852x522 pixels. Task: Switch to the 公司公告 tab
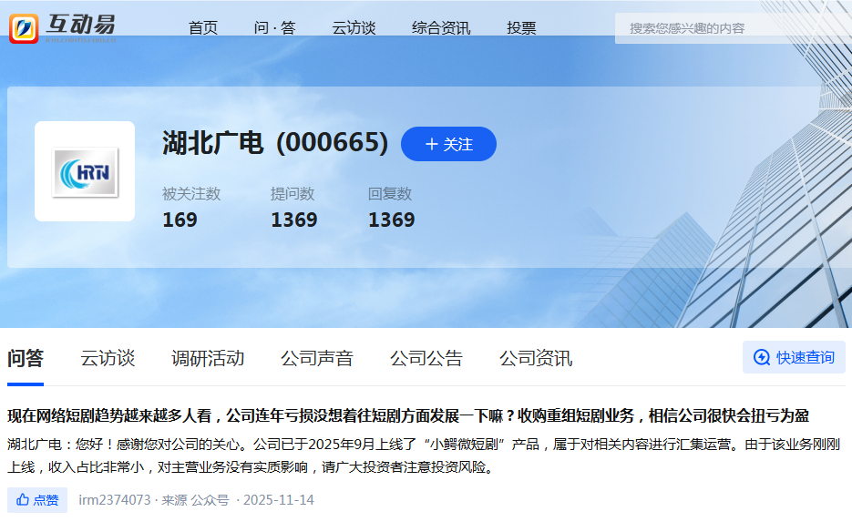426,359
